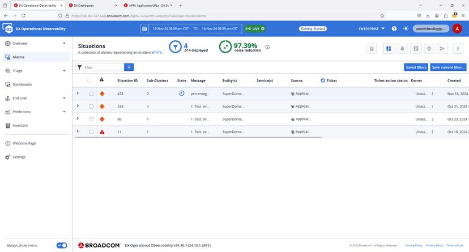The height and width of the screenshot is (252, 469).
Task: Switch theme using the sun icon
Action: (406, 28)
